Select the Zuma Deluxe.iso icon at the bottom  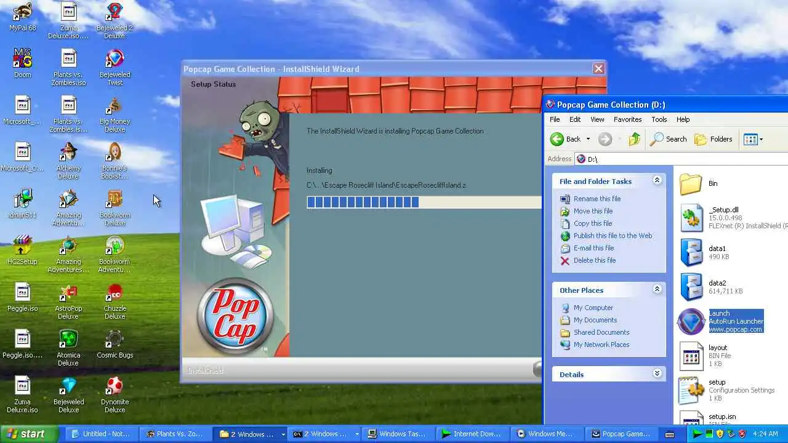[x=23, y=395]
